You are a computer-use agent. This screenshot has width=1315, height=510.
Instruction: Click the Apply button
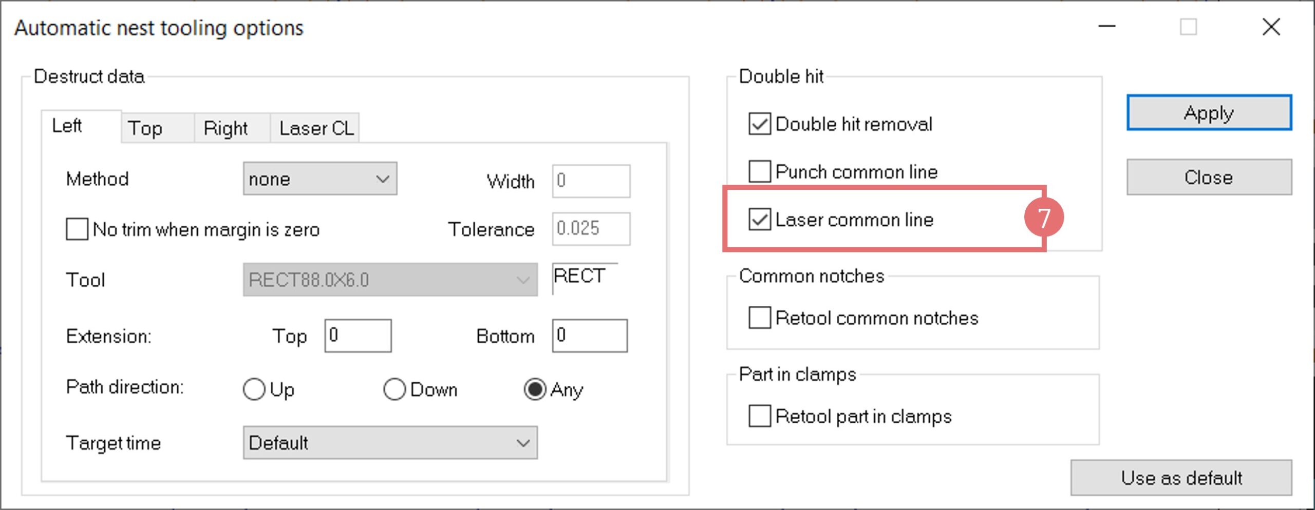[x=1209, y=113]
